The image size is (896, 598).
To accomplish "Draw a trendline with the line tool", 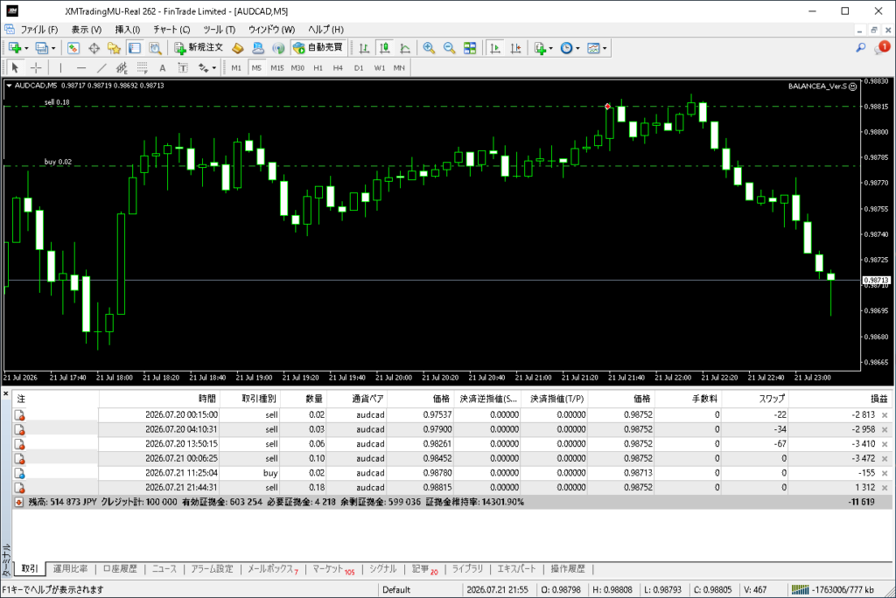I will point(101,68).
